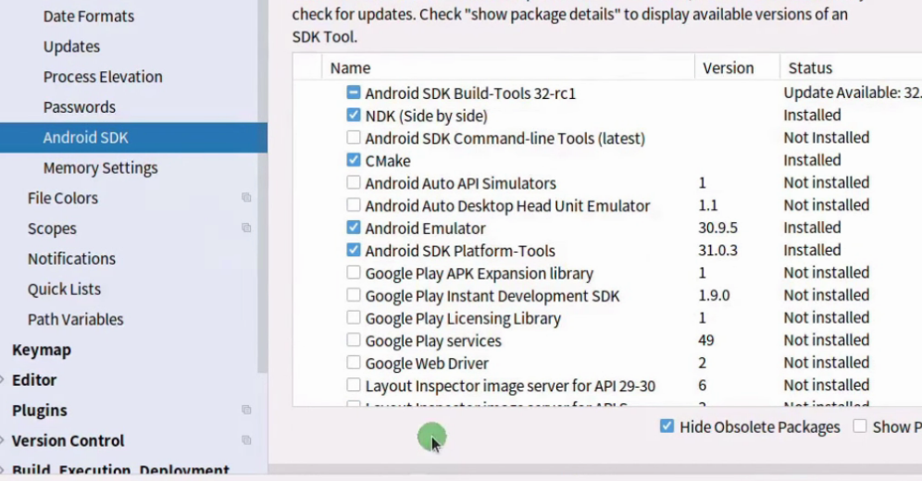Sort table by Version column header
The width and height of the screenshot is (922, 481).
(x=738, y=68)
